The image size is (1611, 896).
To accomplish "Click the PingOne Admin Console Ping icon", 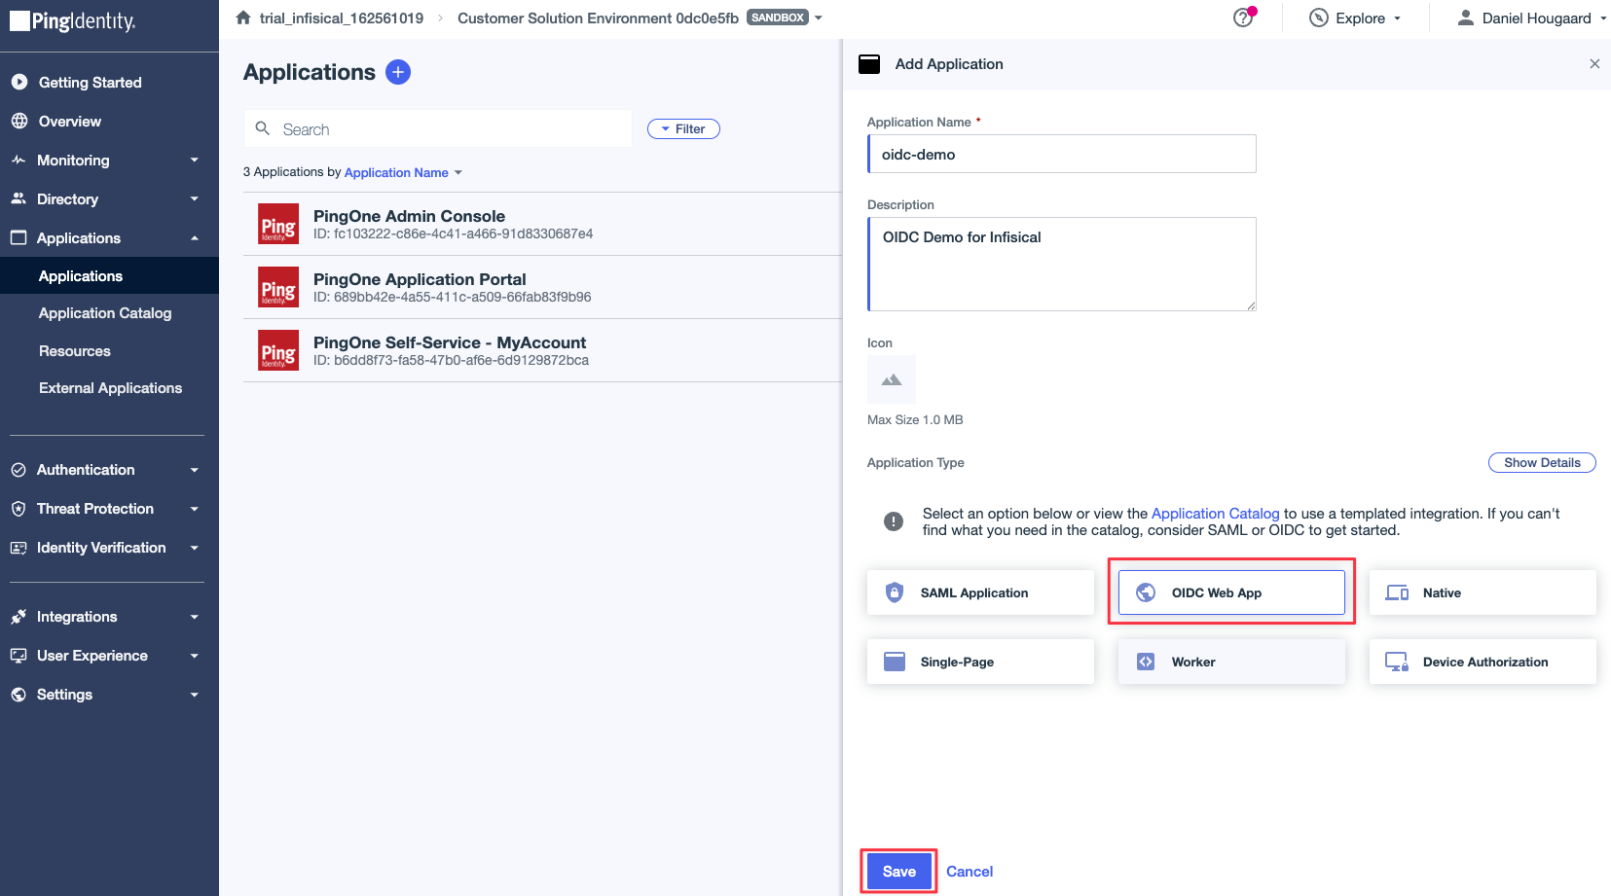I will click(278, 224).
